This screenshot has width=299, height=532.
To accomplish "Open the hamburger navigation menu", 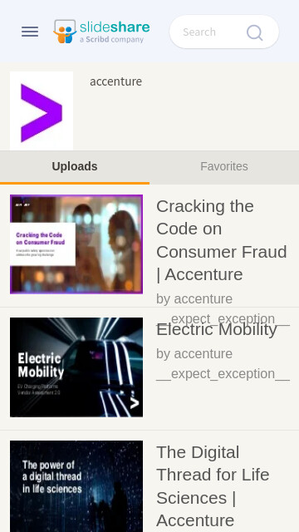I will [30, 32].
